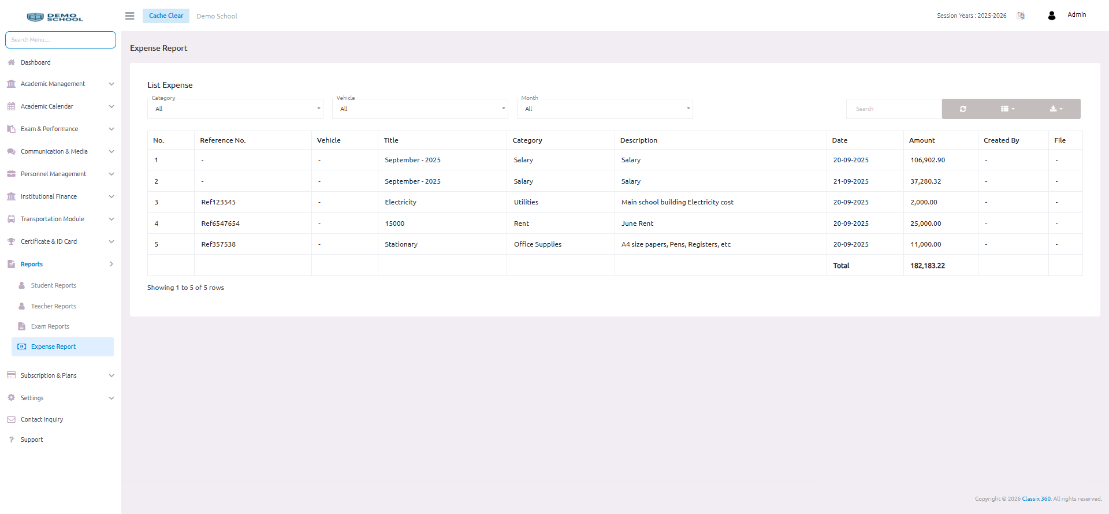
Task: Click the Expense Report money icon
Action: point(21,347)
